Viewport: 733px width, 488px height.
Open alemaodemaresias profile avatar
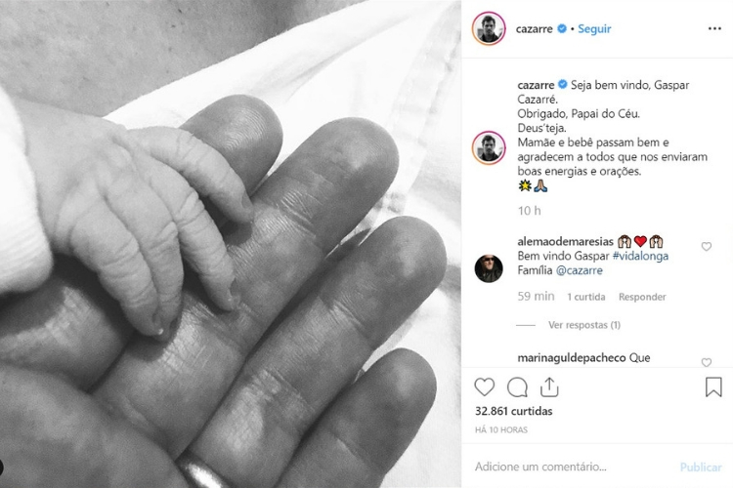coord(489,268)
